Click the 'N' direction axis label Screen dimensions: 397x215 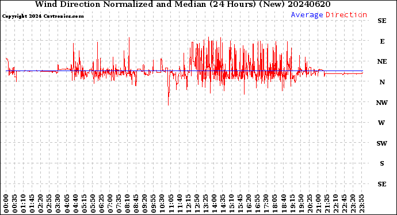point(382,82)
